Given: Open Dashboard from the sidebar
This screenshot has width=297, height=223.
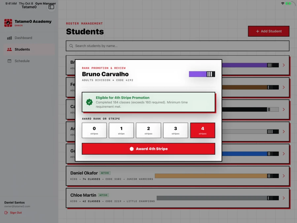Looking at the screenshot, I should click(x=29, y=38).
